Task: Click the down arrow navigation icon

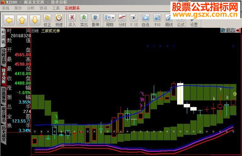Action: click(35, 20)
